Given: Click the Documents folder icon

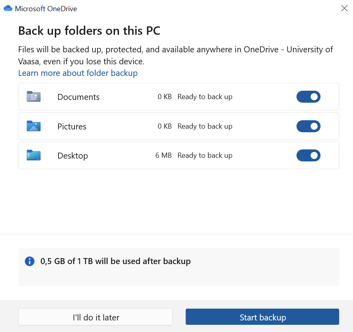Looking at the screenshot, I should (x=34, y=97).
